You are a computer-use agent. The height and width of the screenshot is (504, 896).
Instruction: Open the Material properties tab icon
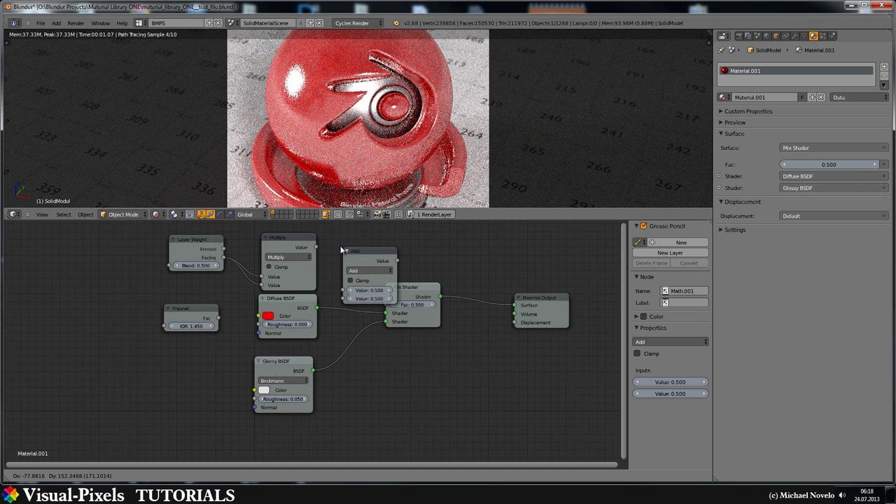tap(813, 36)
